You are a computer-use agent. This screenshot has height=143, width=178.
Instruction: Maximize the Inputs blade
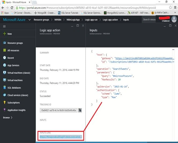[170, 26]
